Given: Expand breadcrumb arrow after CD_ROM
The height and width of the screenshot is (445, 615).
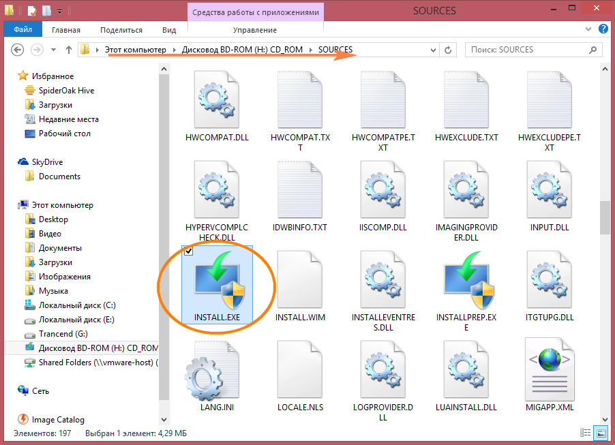Looking at the screenshot, I should point(311,50).
